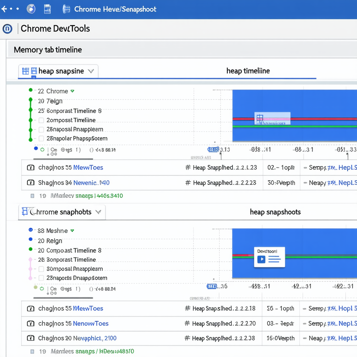Image resolution: width=357 pixels, height=357 pixels.
Task: Click the snapshot icon beside Chrome Heve/Senapshoot
Action: (x=66, y=9)
